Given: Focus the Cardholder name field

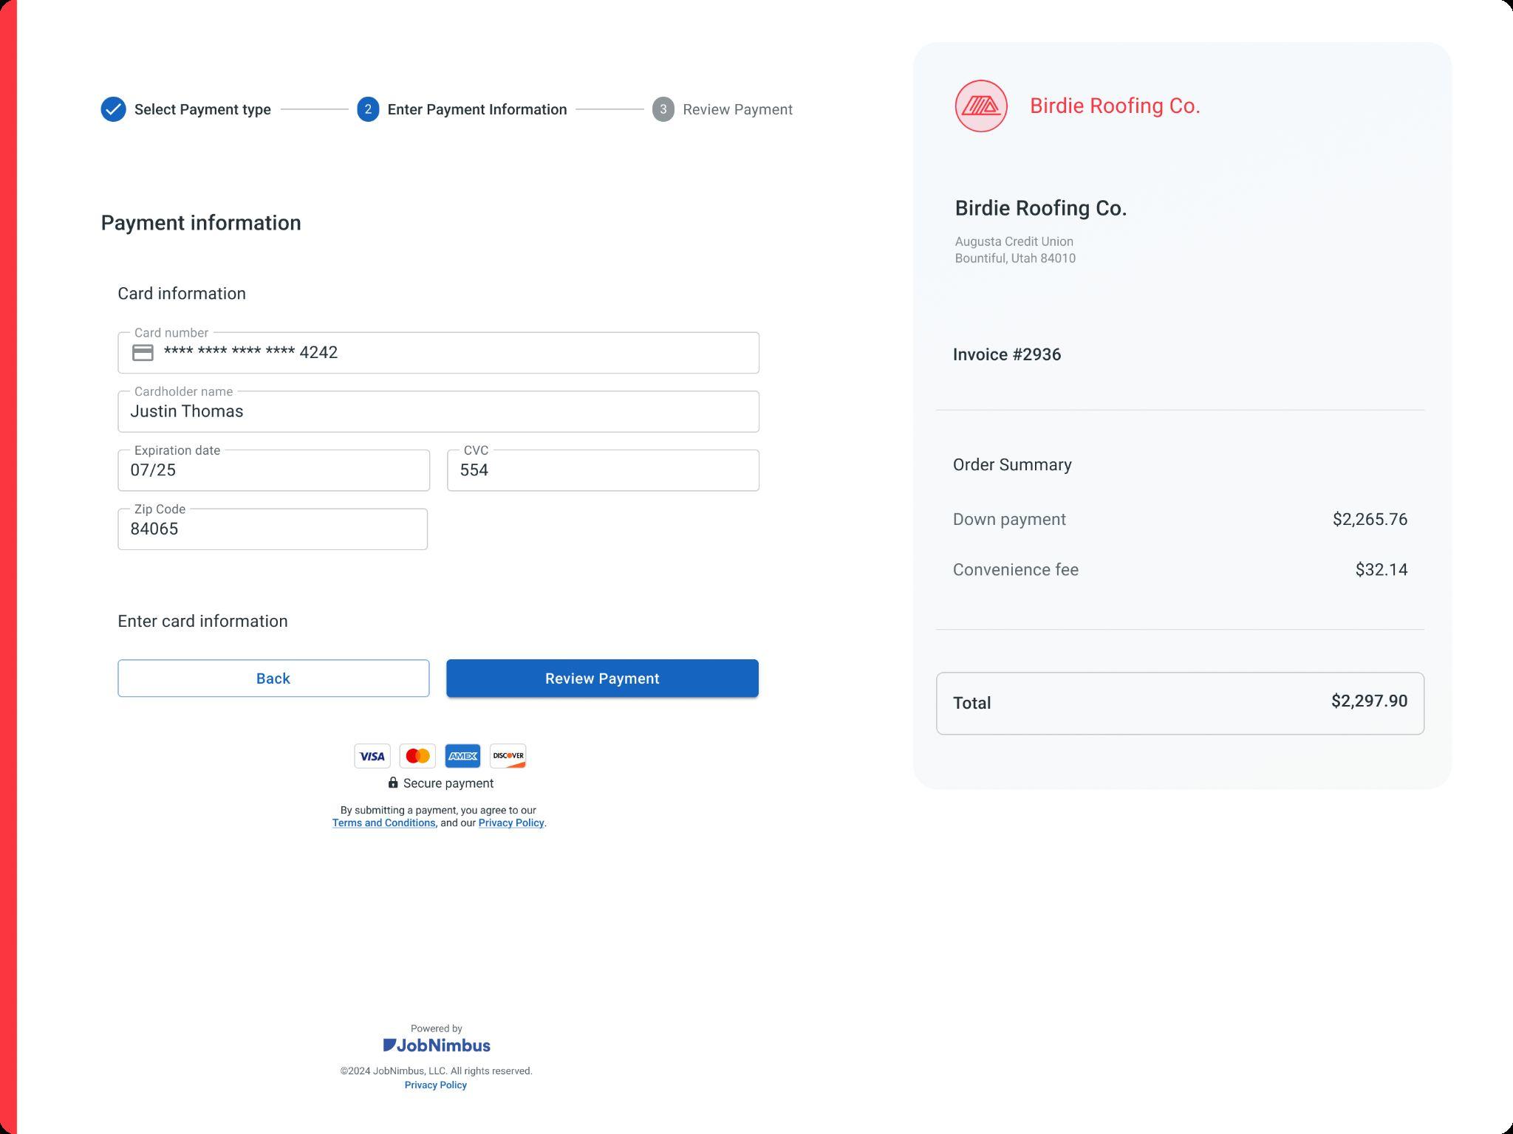Looking at the screenshot, I should [x=438, y=412].
